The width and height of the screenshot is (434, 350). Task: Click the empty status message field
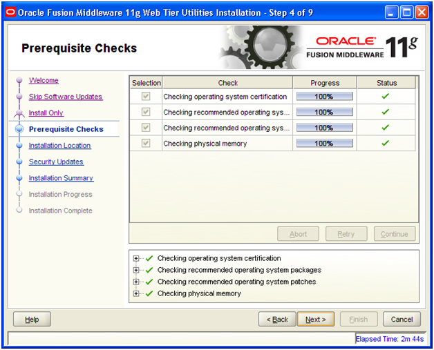(181, 338)
